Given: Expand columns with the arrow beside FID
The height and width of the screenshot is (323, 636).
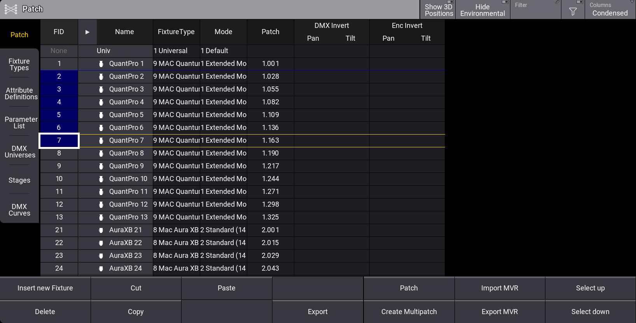Looking at the screenshot, I should 87,32.
